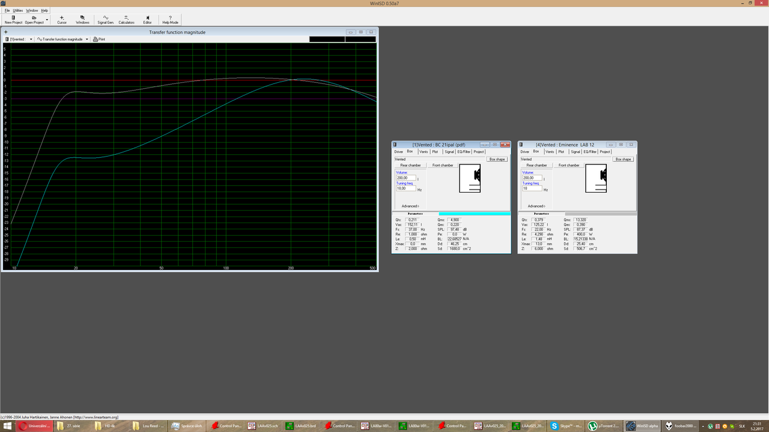The image size is (769, 432).
Task: Open the Utilities menu
Action: pyautogui.click(x=17, y=10)
